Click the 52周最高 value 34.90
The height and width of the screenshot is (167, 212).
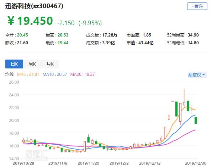click(193, 35)
